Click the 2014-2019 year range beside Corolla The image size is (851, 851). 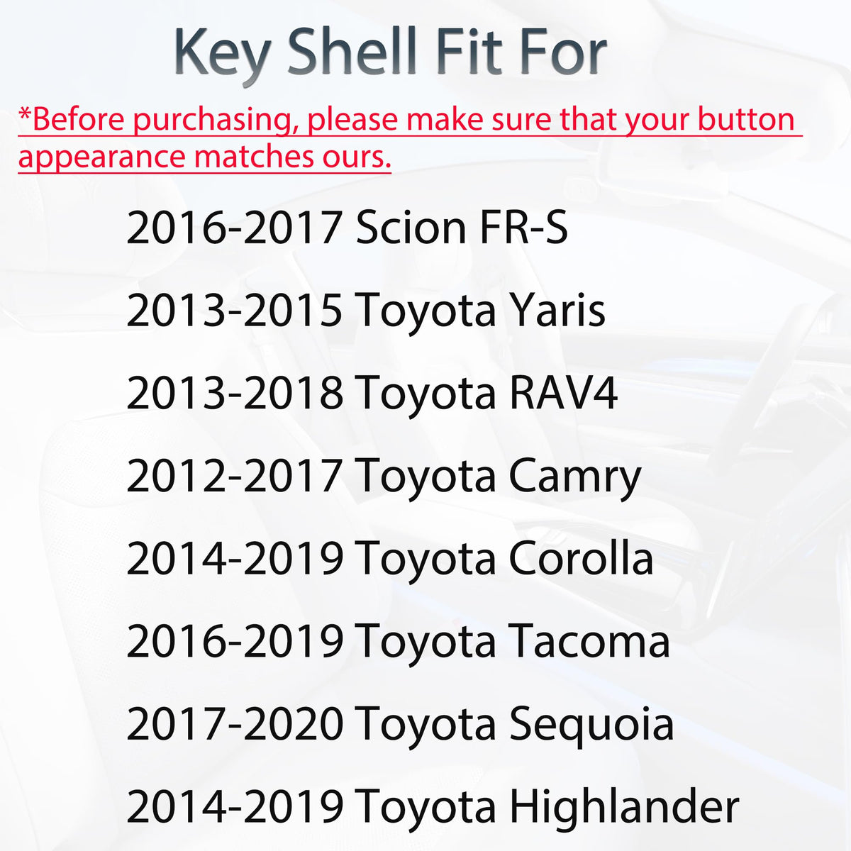[234, 560]
